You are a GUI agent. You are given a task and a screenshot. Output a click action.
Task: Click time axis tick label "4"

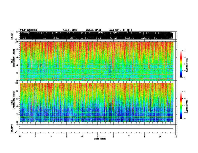click(82, 136)
